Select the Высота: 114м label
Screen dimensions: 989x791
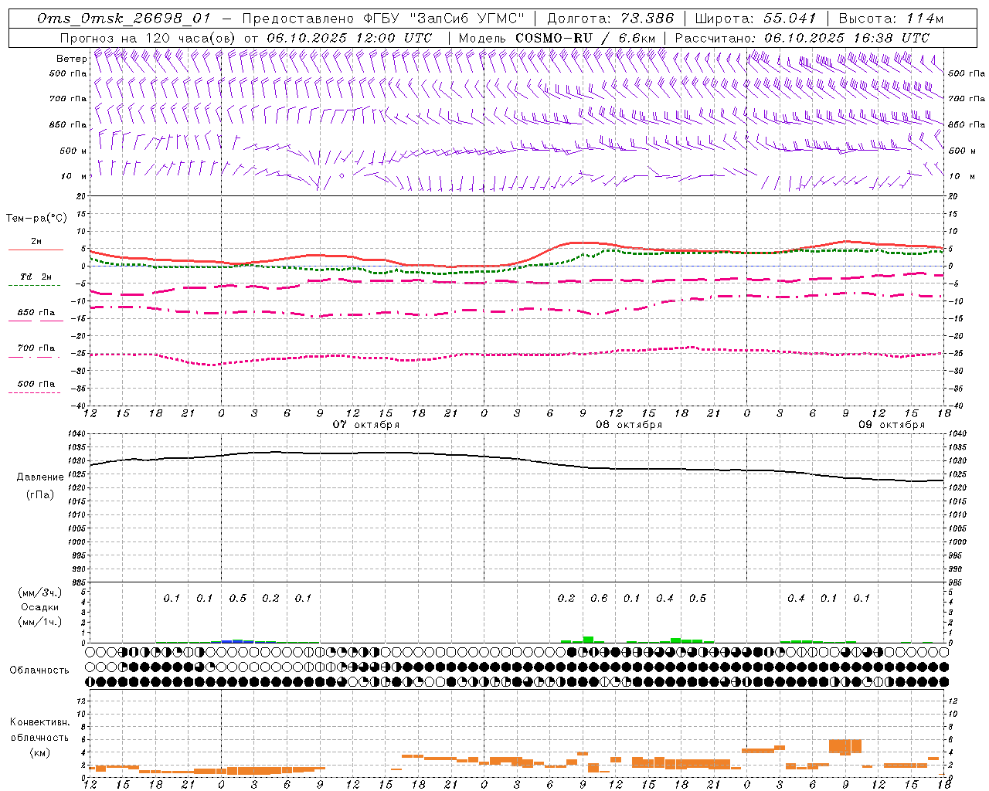891,19
